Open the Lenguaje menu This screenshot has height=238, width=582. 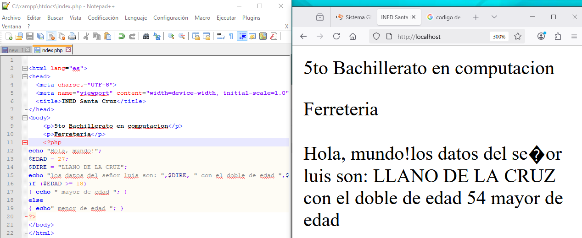point(136,18)
